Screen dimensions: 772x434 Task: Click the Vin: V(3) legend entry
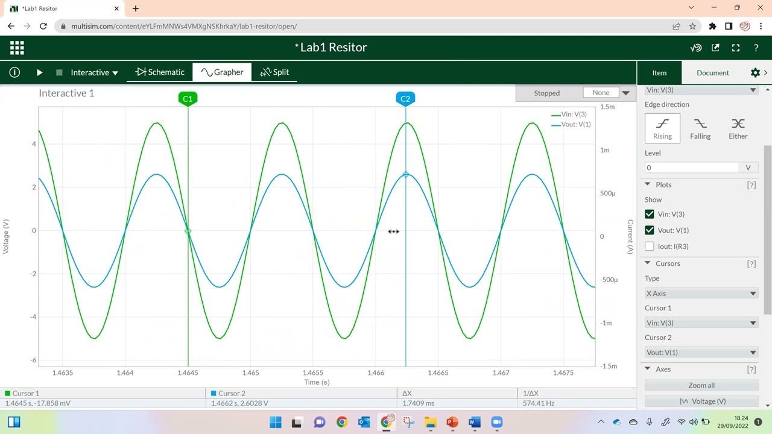click(569, 115)
